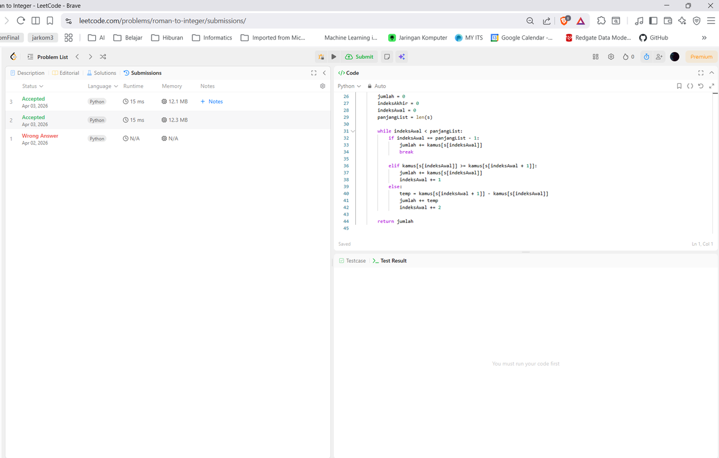The width and height of the screenshot is (719, 458).
Task: Select the Code panel tab
Action: [x=349, y=73]
